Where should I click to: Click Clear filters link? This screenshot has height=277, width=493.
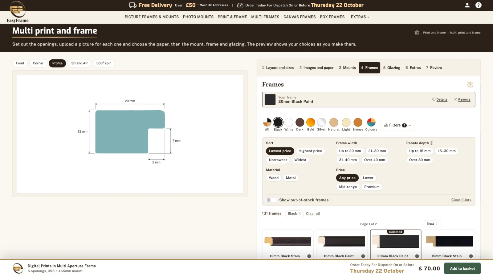pos(461,200)
